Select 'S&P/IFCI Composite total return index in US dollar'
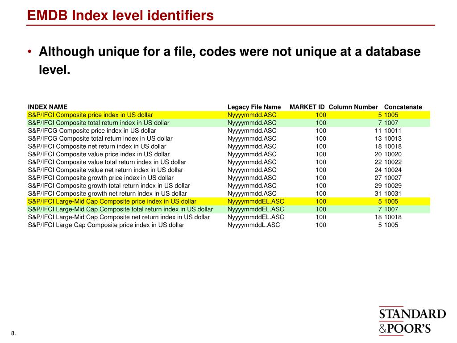 [x=99, y=123]
